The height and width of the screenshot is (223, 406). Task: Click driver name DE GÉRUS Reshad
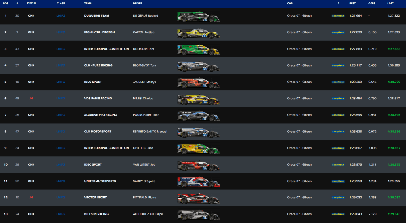(146, 16)
